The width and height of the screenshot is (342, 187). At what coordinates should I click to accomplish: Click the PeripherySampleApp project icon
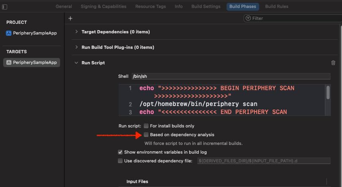pos(8,33)
